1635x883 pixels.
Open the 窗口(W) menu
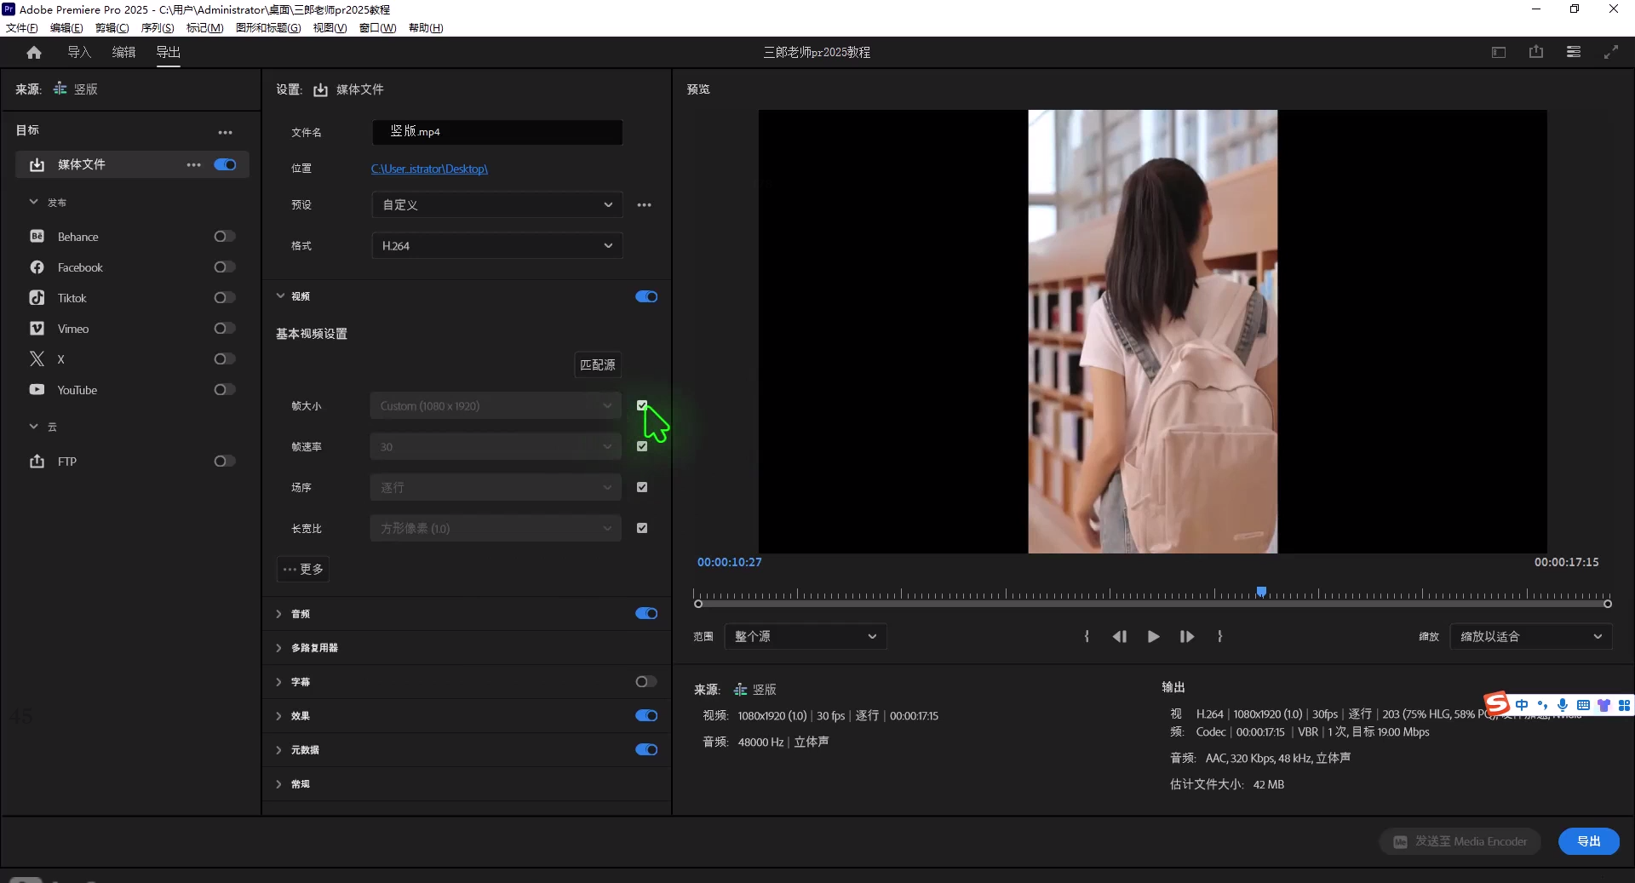pos(377,28)
